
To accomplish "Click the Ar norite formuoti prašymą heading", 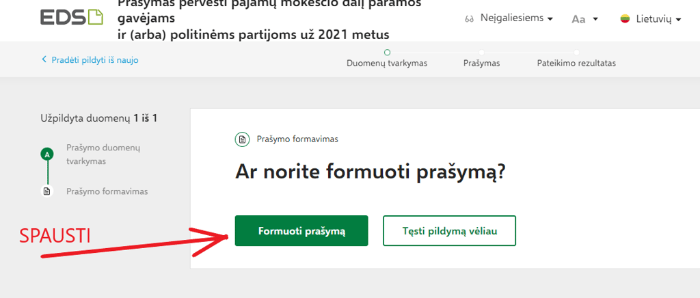I will 370,172.
